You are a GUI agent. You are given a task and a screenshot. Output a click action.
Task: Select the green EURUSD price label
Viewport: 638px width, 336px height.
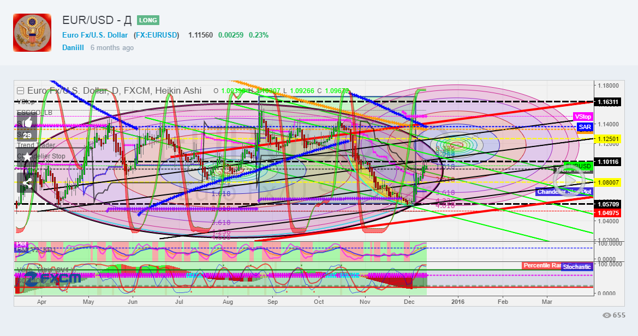pyautogui.click(x=578, y=166)
